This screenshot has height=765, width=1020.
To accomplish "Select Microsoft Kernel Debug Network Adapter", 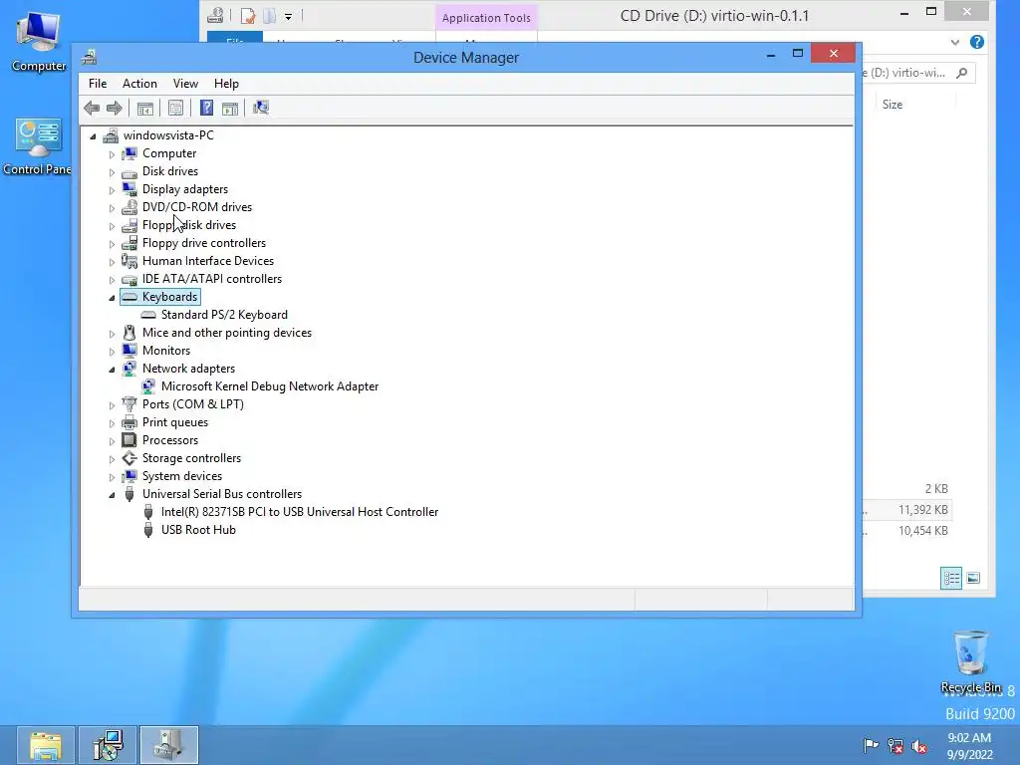I will [270, 386].
